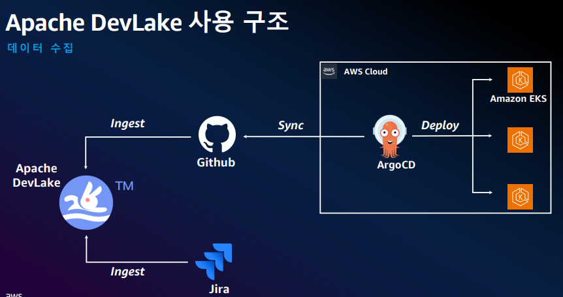
Task: Select the slide title Apache DevLake 사용 구조
Action: [x=147, y=22]
